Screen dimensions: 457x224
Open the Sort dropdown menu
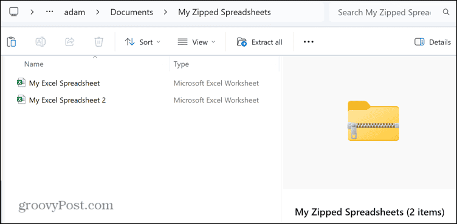pyautogui.click(x=143, y=42)
